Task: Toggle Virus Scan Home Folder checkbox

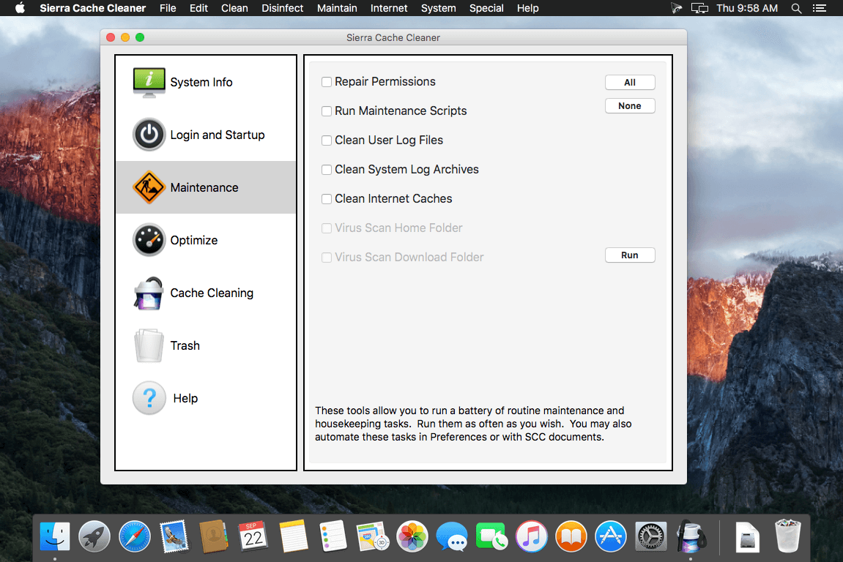Action: pos(327,228)
